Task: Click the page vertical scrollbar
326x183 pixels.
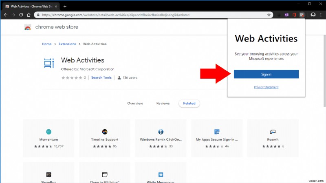Action: [x=324, y=71]
